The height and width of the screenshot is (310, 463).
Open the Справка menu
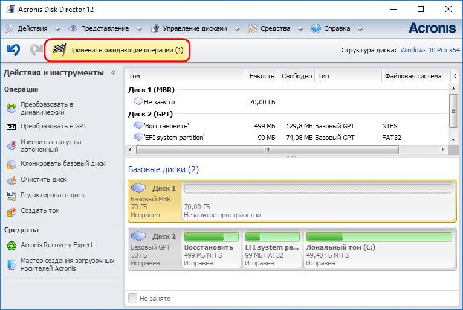coord(337,28)
